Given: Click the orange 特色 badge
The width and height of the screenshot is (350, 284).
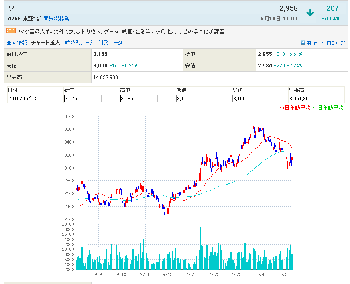Looking at the screenshot, I should pos(11,31).
